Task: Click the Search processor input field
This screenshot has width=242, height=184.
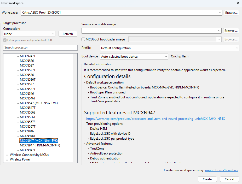Action: 40,48
